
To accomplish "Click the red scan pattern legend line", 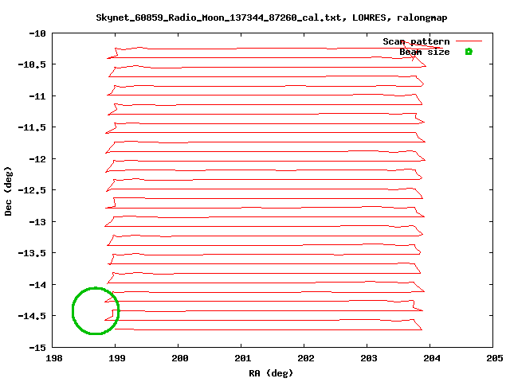I will 469,41.
